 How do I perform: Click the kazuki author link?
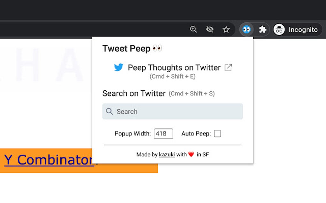(167, 154)
